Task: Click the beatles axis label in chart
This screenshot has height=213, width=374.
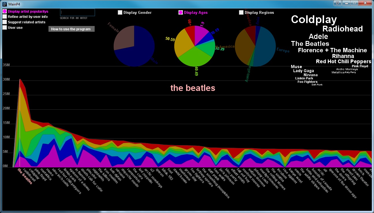Action: tap(25, 176)
